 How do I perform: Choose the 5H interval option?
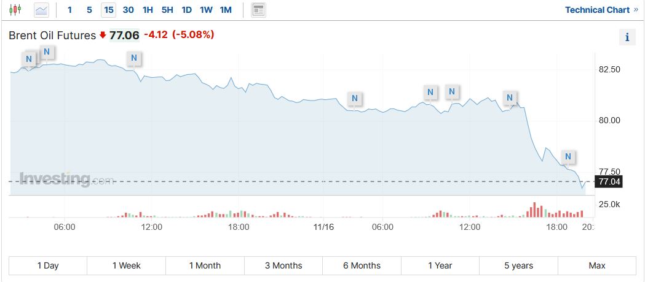(x=167, y=10)
